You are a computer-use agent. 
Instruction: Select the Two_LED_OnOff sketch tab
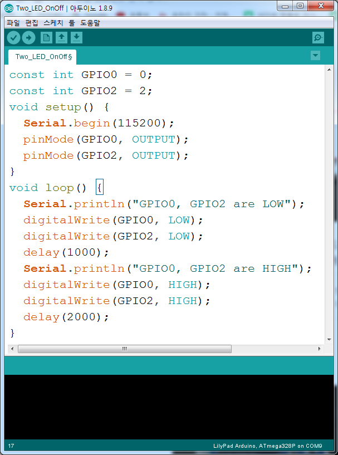[42, 57]
